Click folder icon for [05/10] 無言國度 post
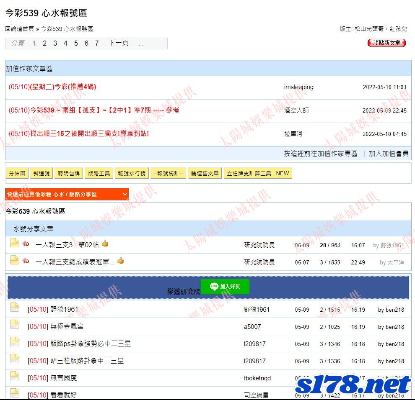The image size is (415, 400). point(14,376)
